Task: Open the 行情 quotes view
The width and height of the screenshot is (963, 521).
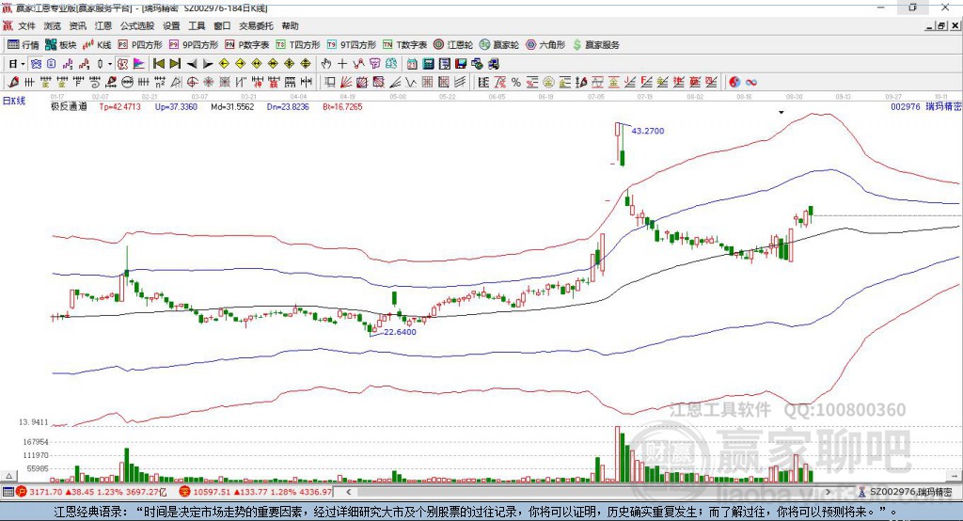Action: (24, 45)
